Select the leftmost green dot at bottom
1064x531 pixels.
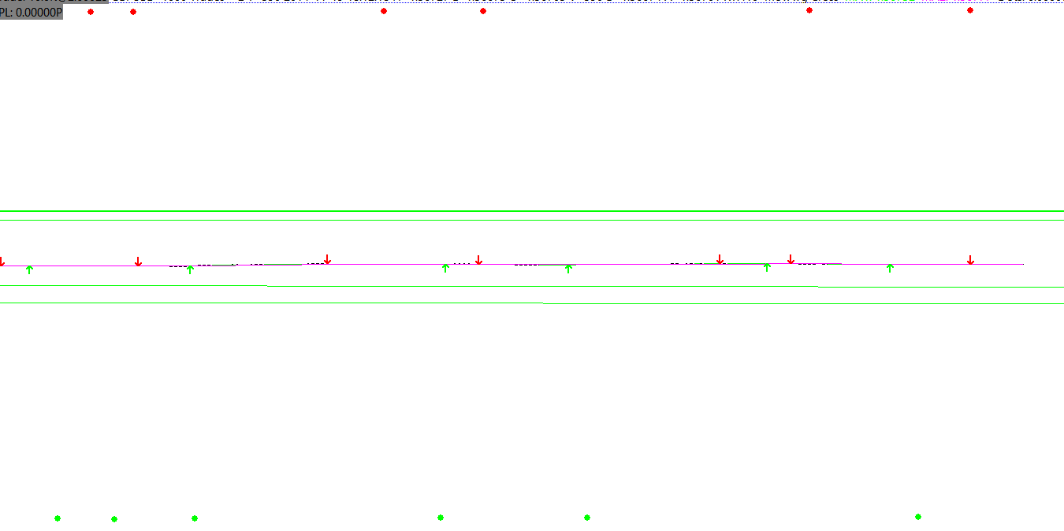click(x=58, y=518)
